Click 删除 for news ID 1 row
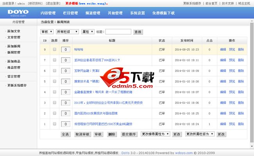This screenshot has height=156, width=254. [x=241, y=124]
